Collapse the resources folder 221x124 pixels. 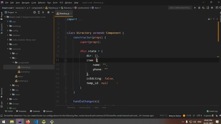pos(8,49)
